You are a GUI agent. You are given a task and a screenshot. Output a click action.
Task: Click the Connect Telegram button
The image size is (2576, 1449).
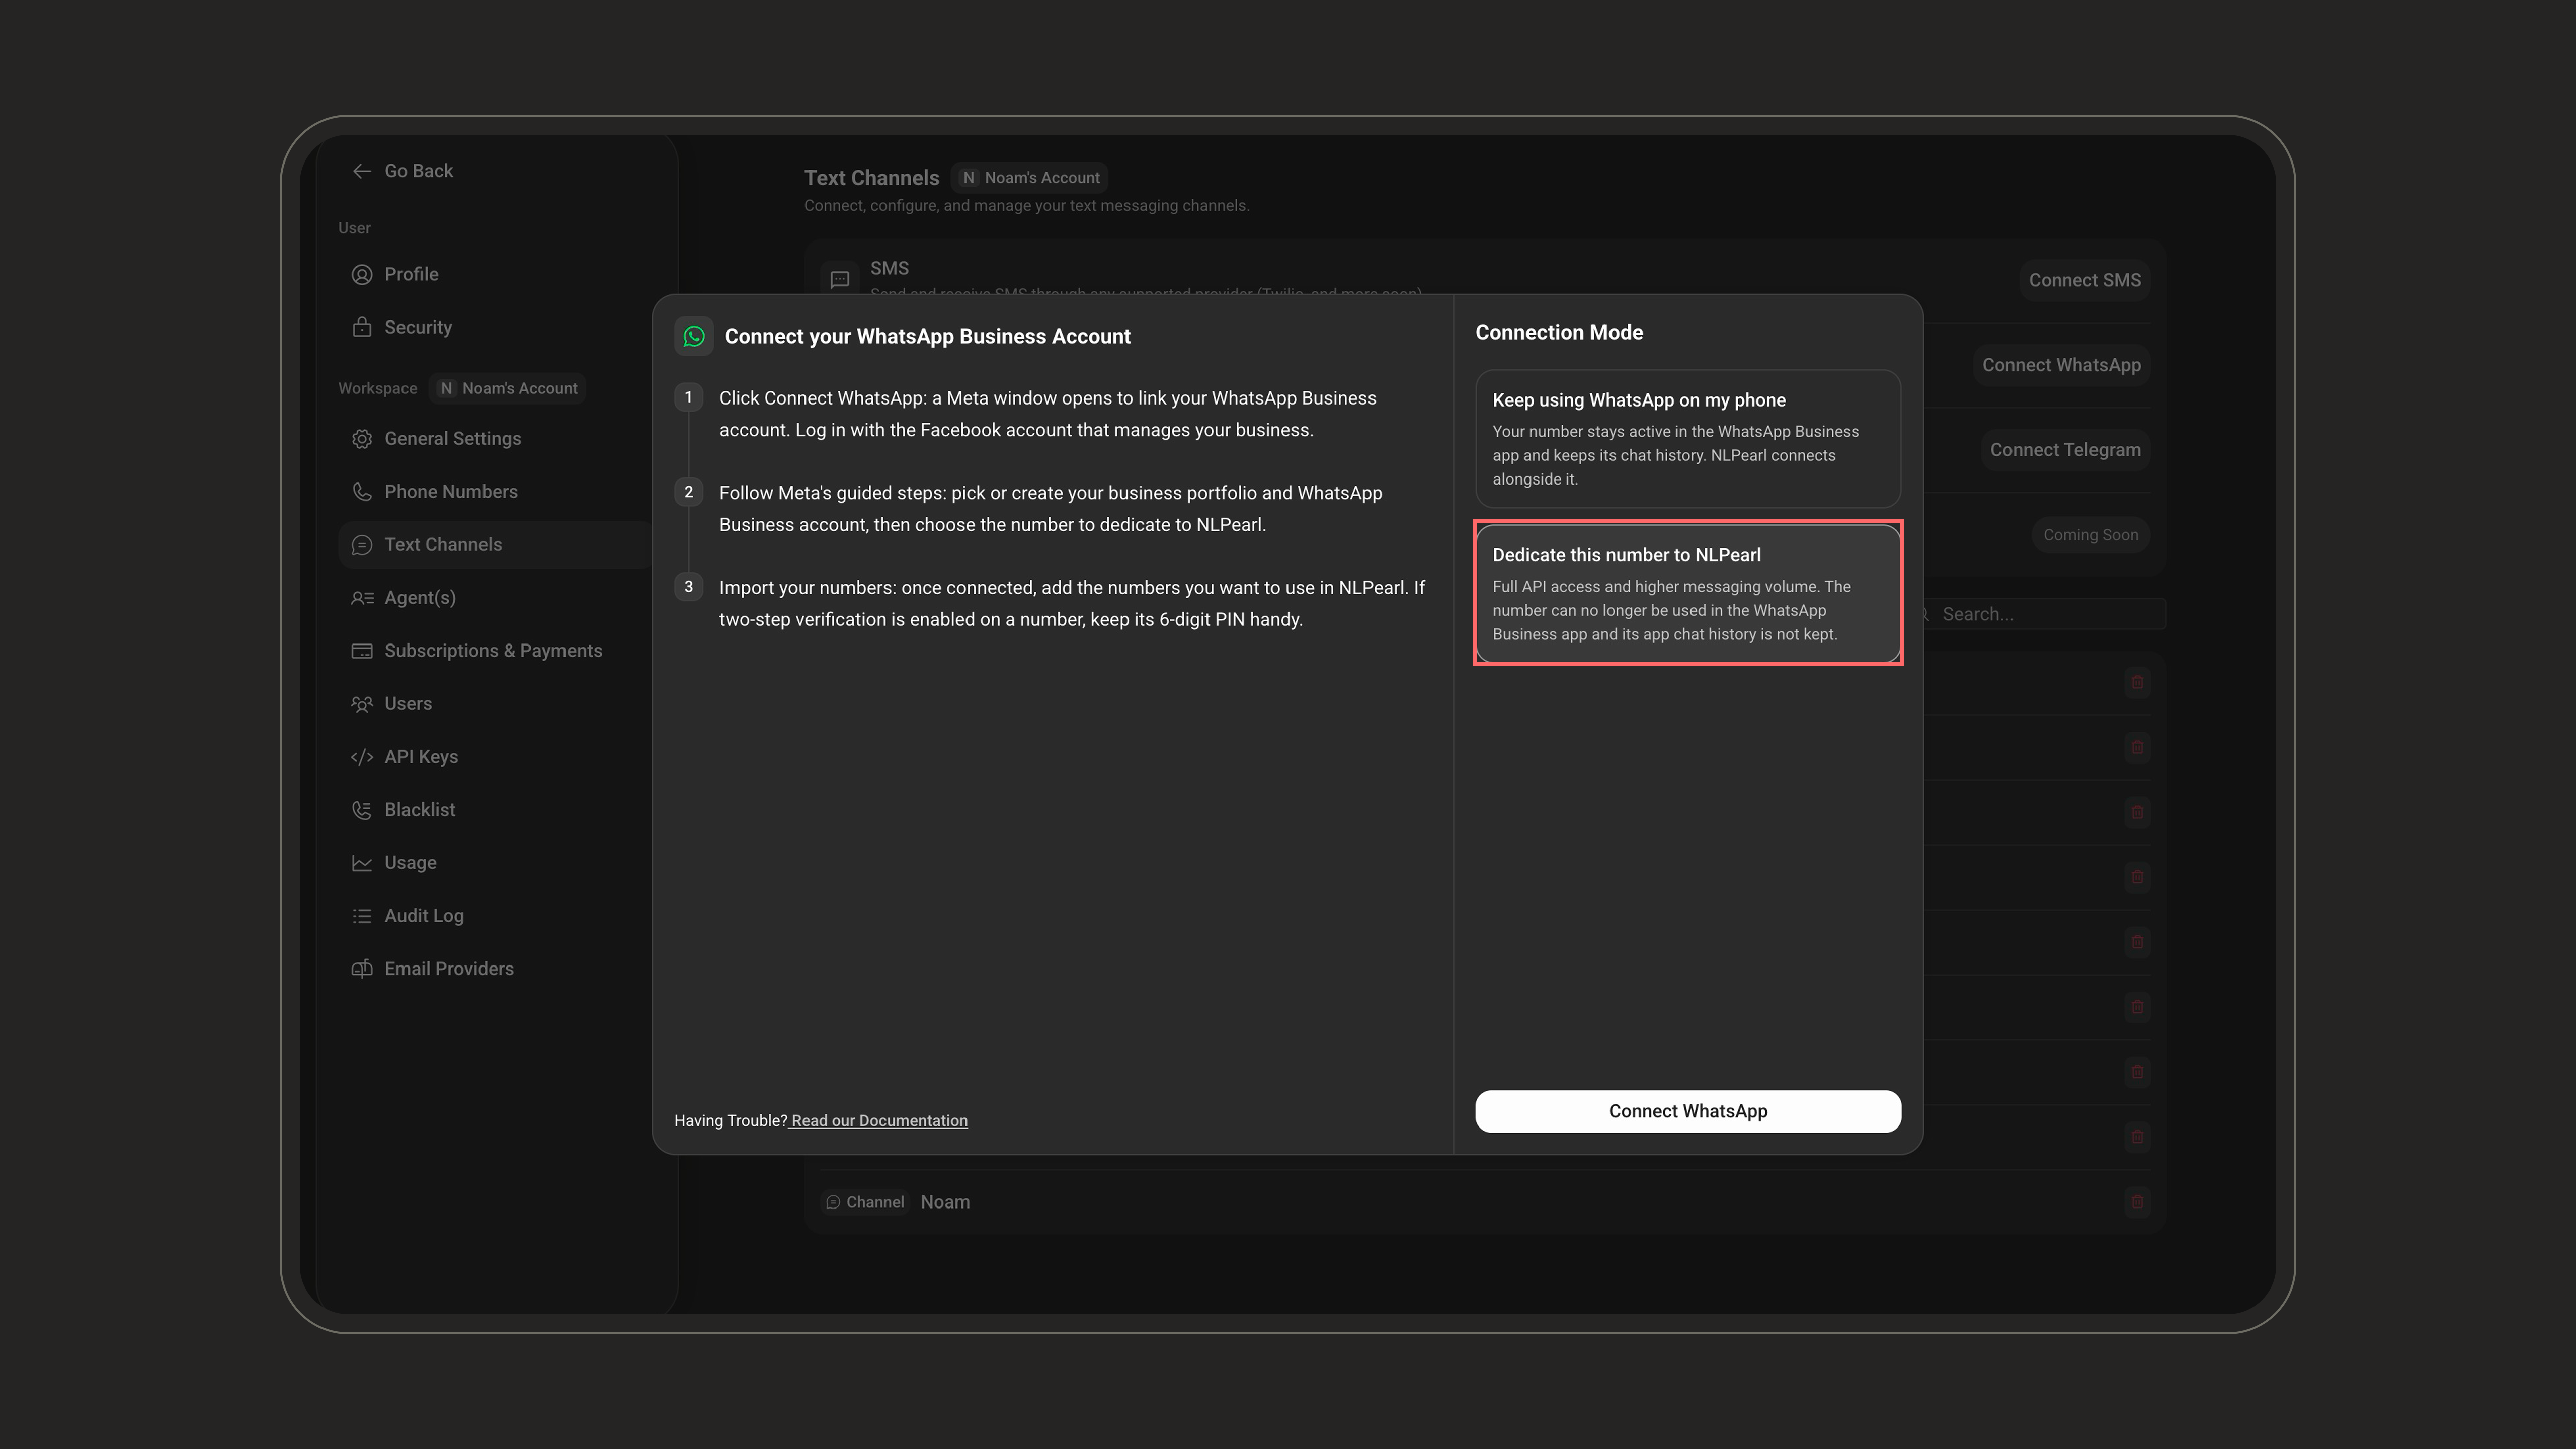pyautogui.click(x=2065, y=450)
